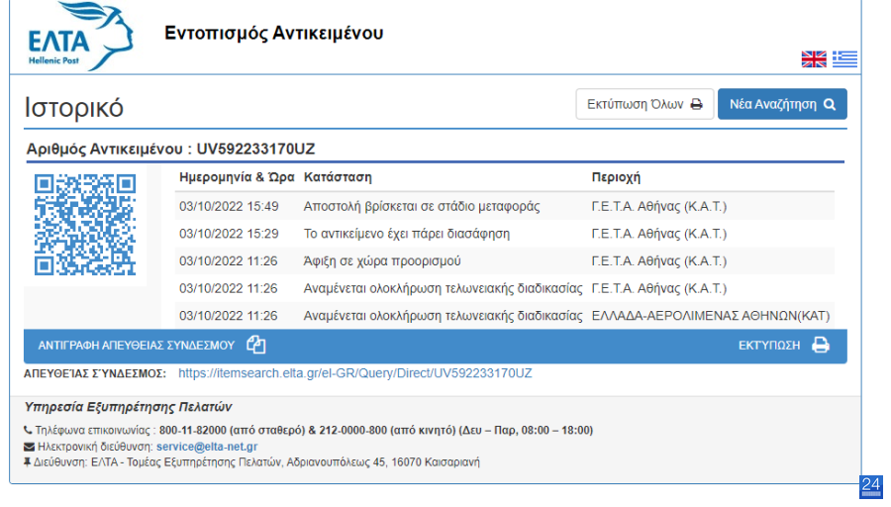Click the magnifier icon in Νέα Αναζήτηση
Image resolution: width=891 pixels, height=507 pixels.
pos(830,105)
